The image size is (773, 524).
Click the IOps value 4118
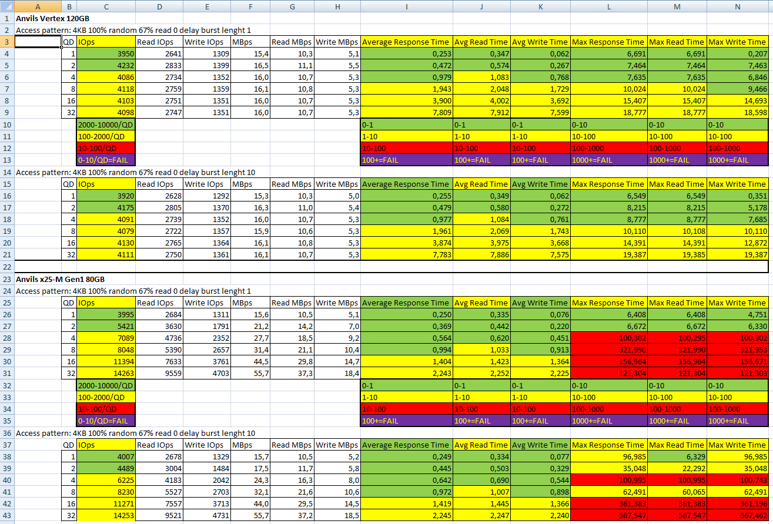pyautogui.click(x=106, y=89)
